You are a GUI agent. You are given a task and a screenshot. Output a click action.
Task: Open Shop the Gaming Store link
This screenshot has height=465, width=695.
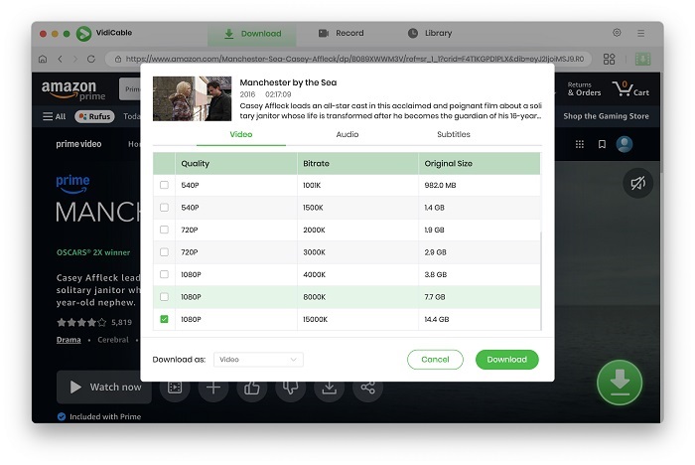606,116
